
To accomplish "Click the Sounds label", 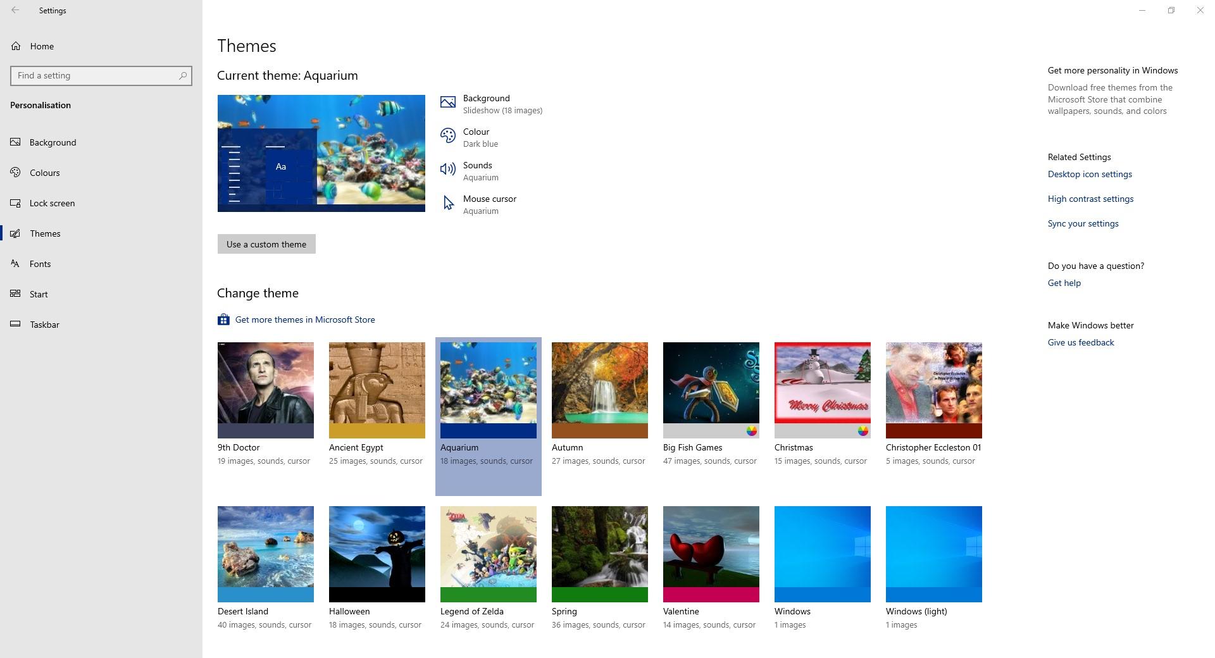I will pos(478,165).
